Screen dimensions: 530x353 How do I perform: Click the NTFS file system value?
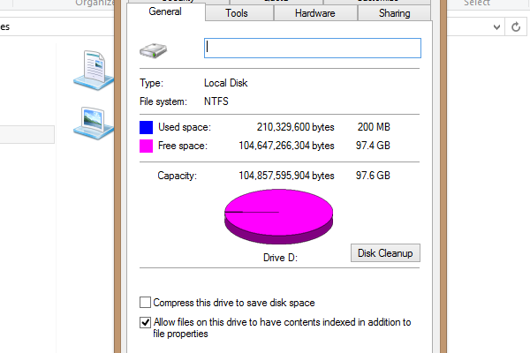[216, 101]
